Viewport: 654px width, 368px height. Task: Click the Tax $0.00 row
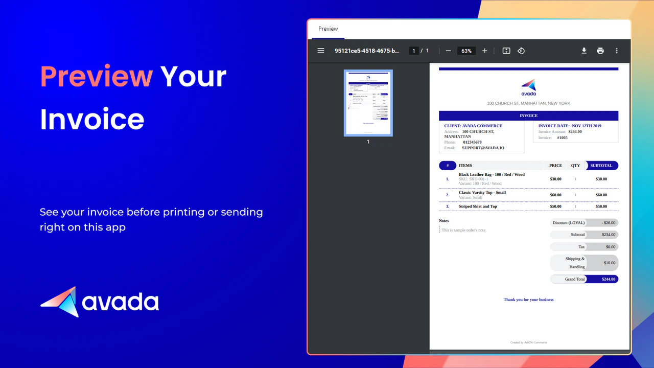point(584,247)
